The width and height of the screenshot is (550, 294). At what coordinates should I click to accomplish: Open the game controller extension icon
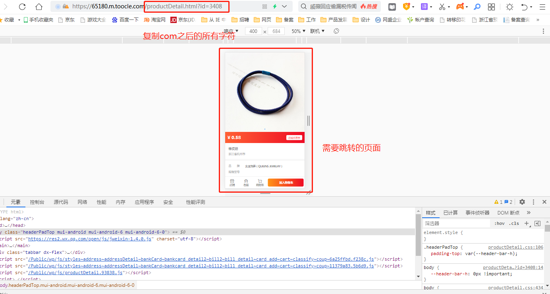tap(459, 7)
